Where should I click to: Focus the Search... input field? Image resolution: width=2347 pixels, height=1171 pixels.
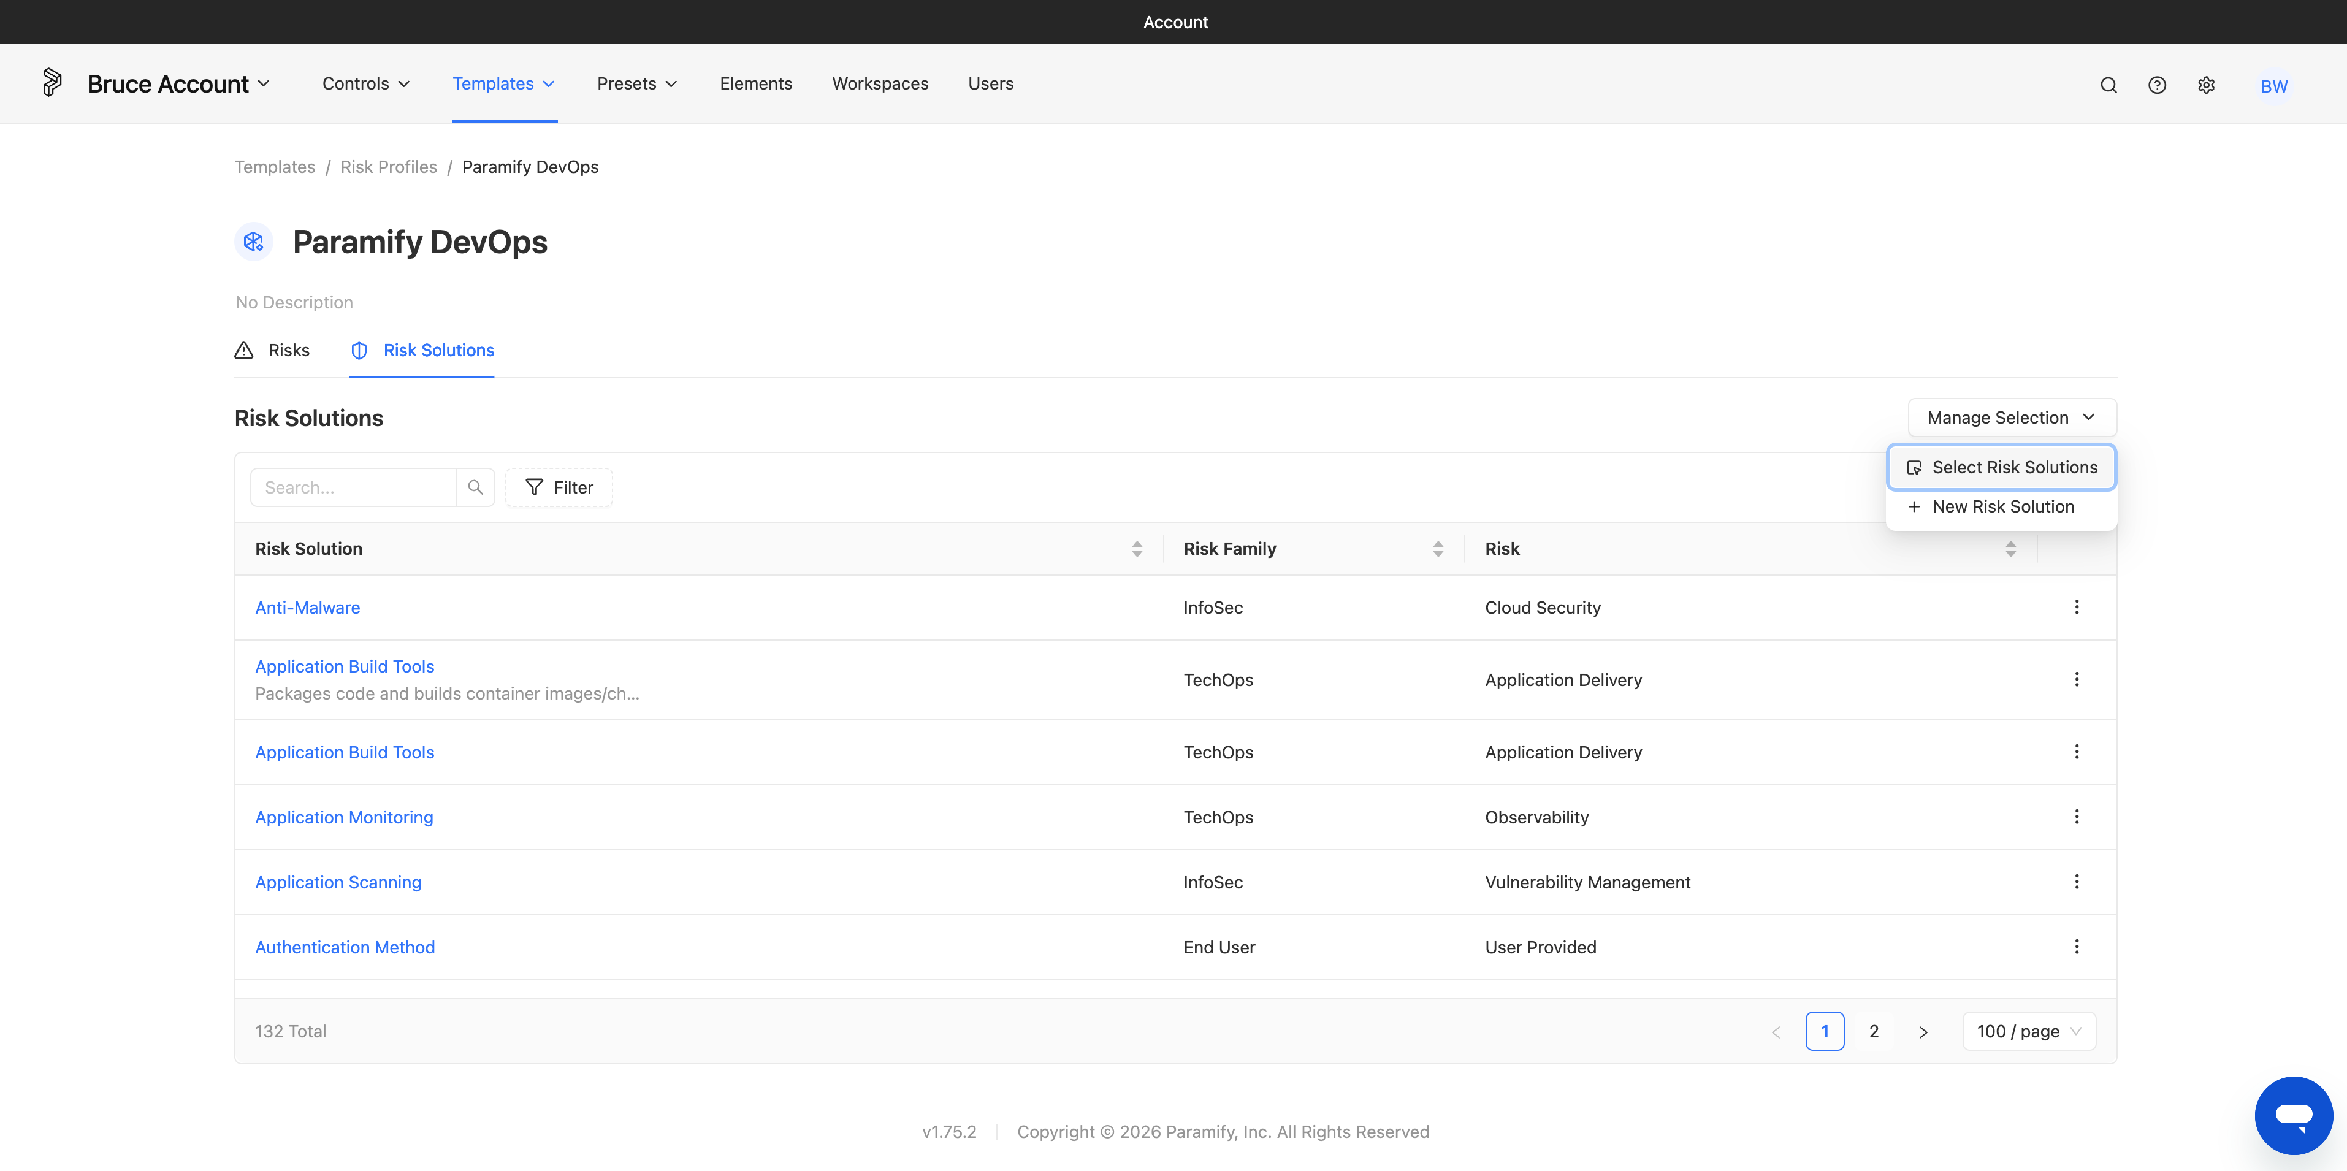[354, 487]
